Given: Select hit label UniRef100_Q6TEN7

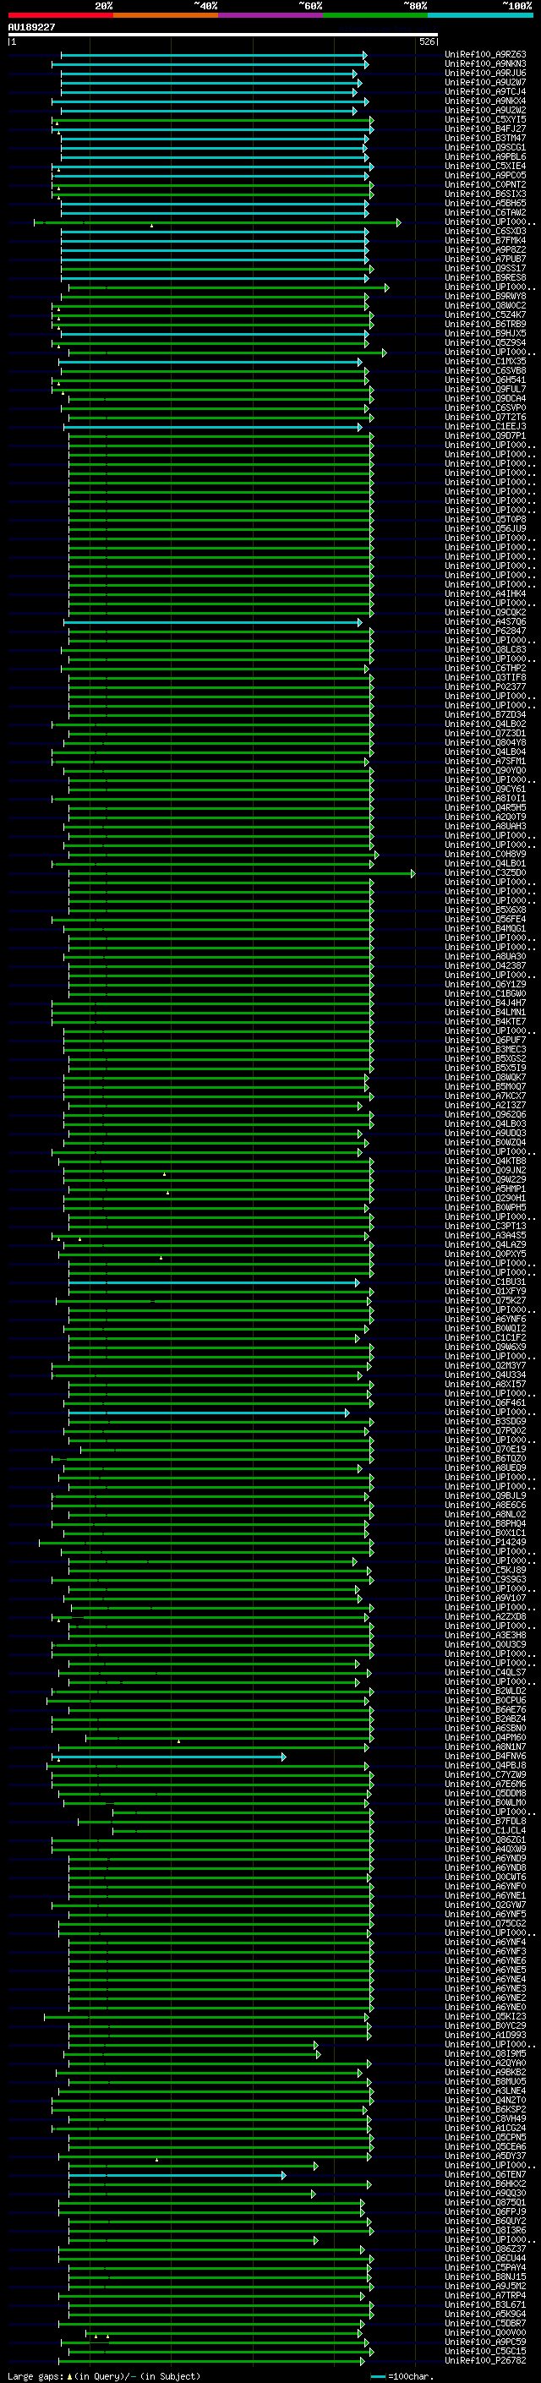Looking at the screenshot, I should [485, 2175].
